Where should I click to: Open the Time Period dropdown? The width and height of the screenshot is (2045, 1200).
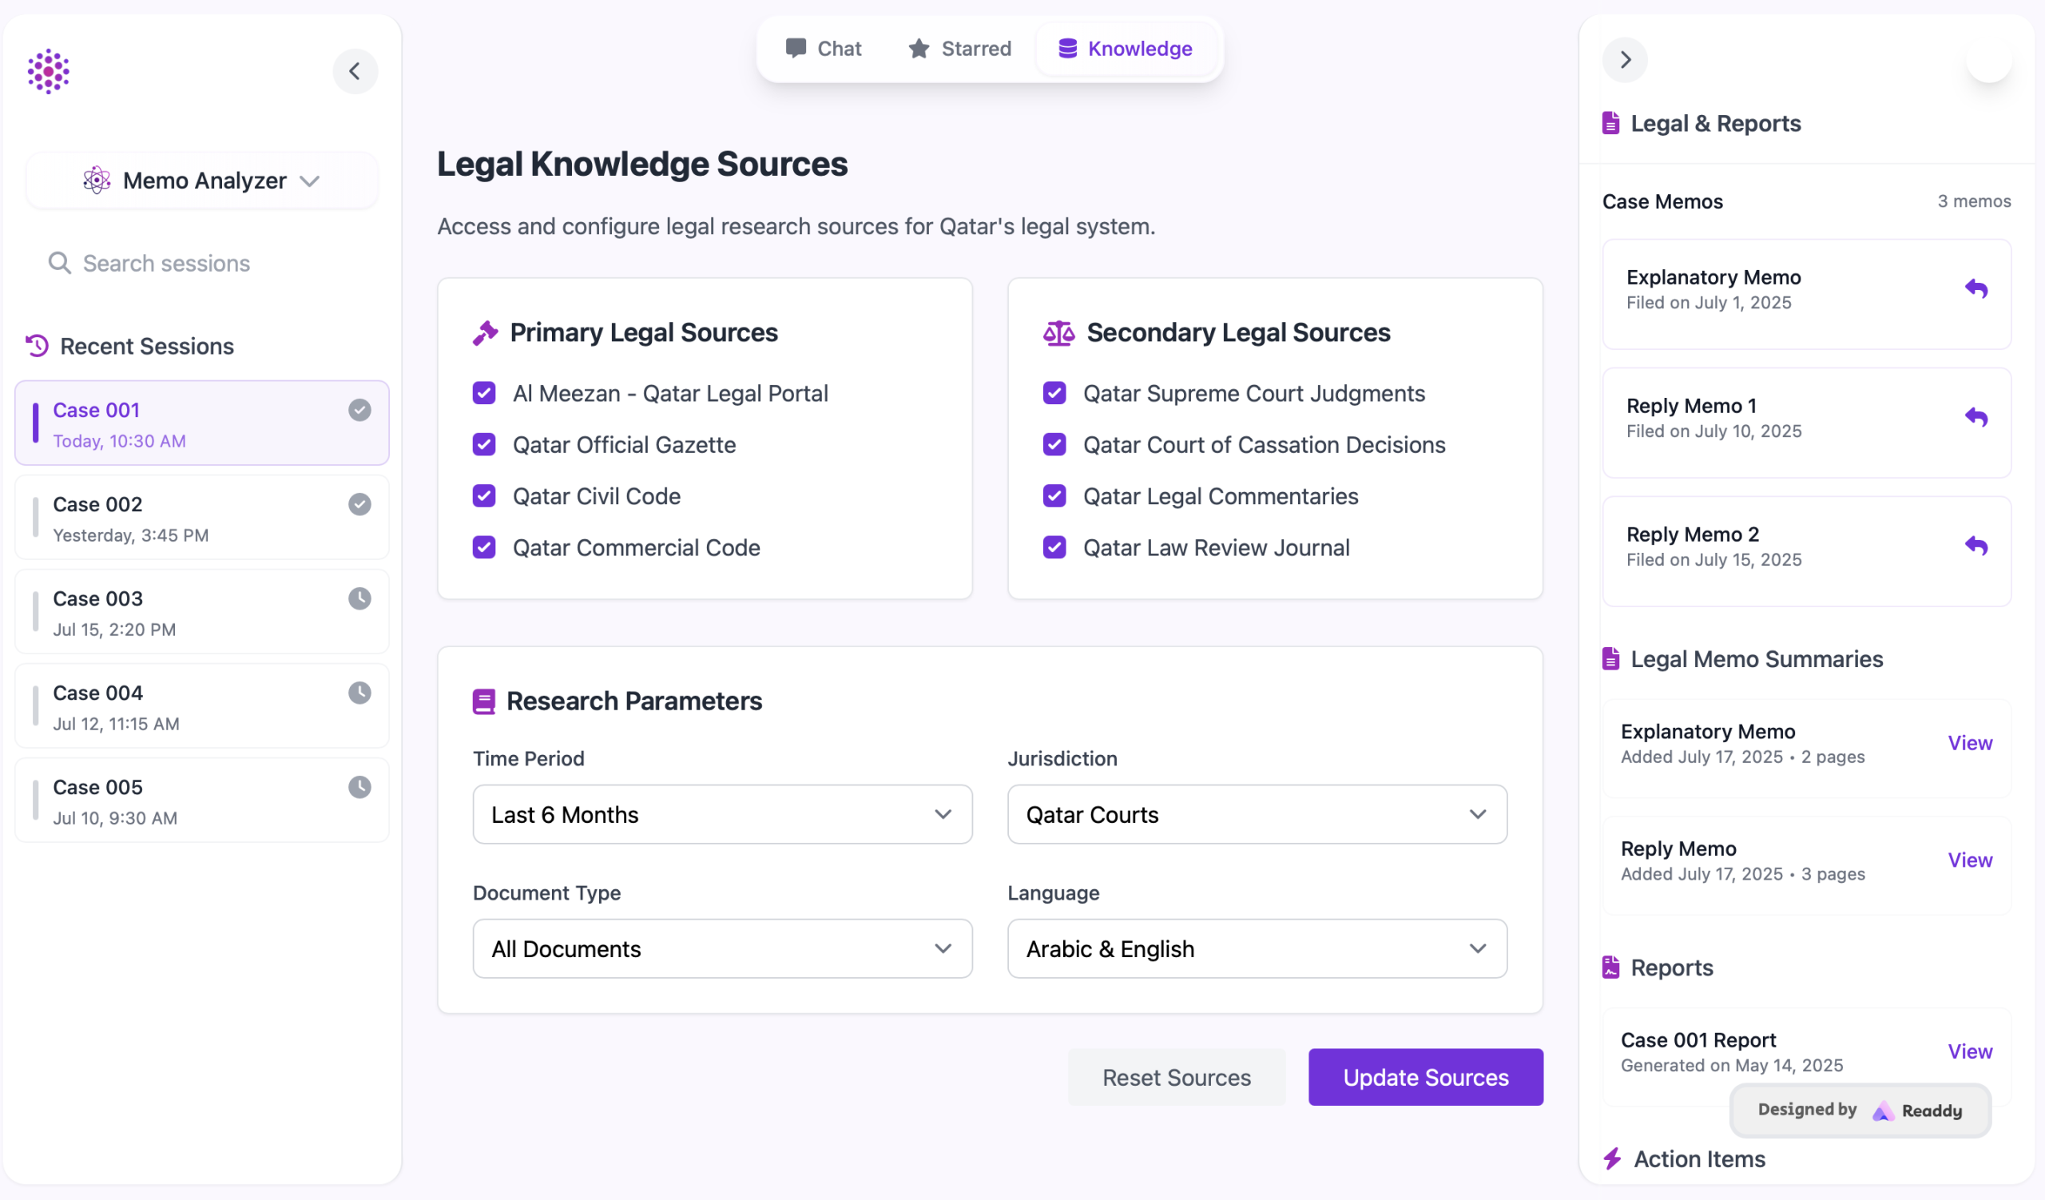point(722,814)
